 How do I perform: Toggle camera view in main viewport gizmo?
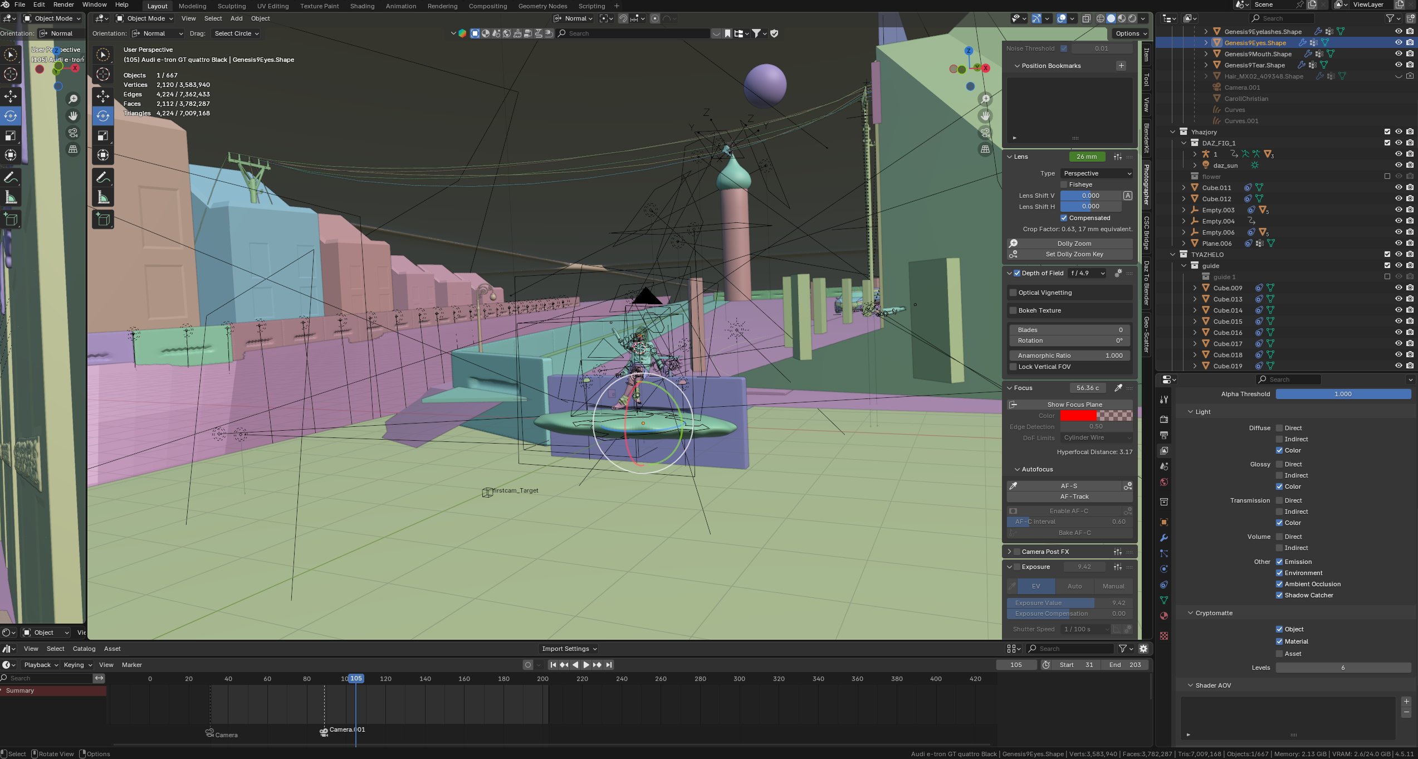986,133
